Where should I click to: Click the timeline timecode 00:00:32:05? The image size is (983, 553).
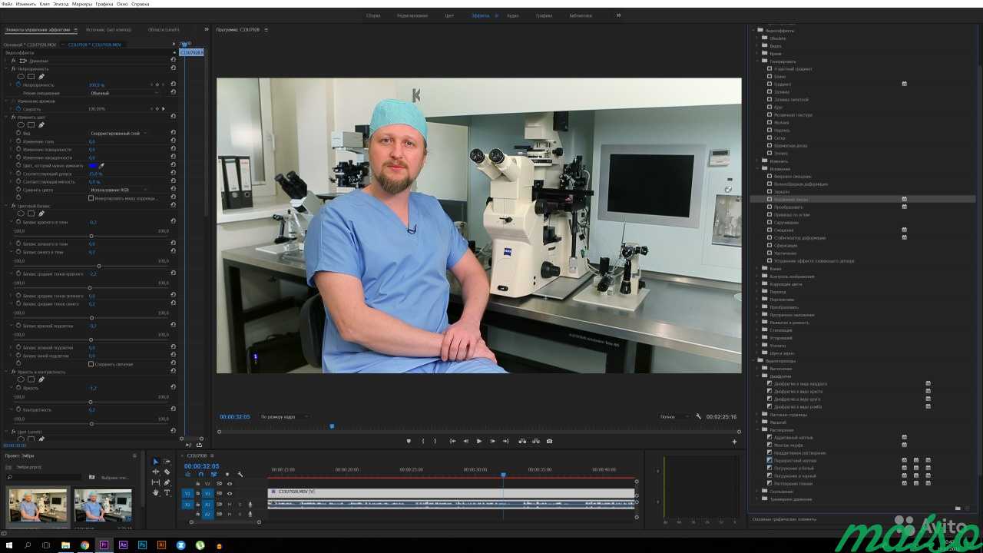[201, 466]
